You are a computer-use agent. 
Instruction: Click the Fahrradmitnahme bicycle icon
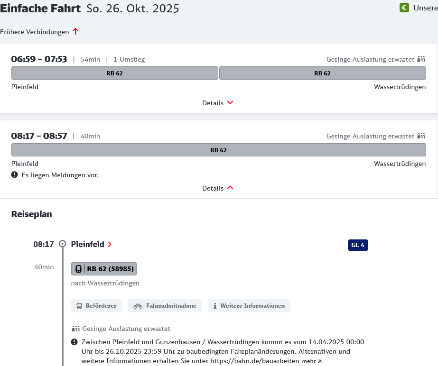(x=137, y=306)
